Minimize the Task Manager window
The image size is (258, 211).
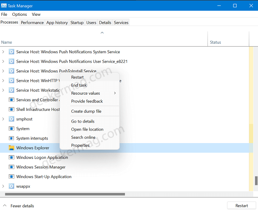[x=219, y=6]
